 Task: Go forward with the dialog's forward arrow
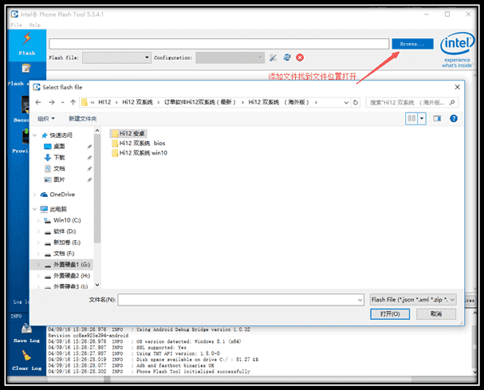[52, 102]
